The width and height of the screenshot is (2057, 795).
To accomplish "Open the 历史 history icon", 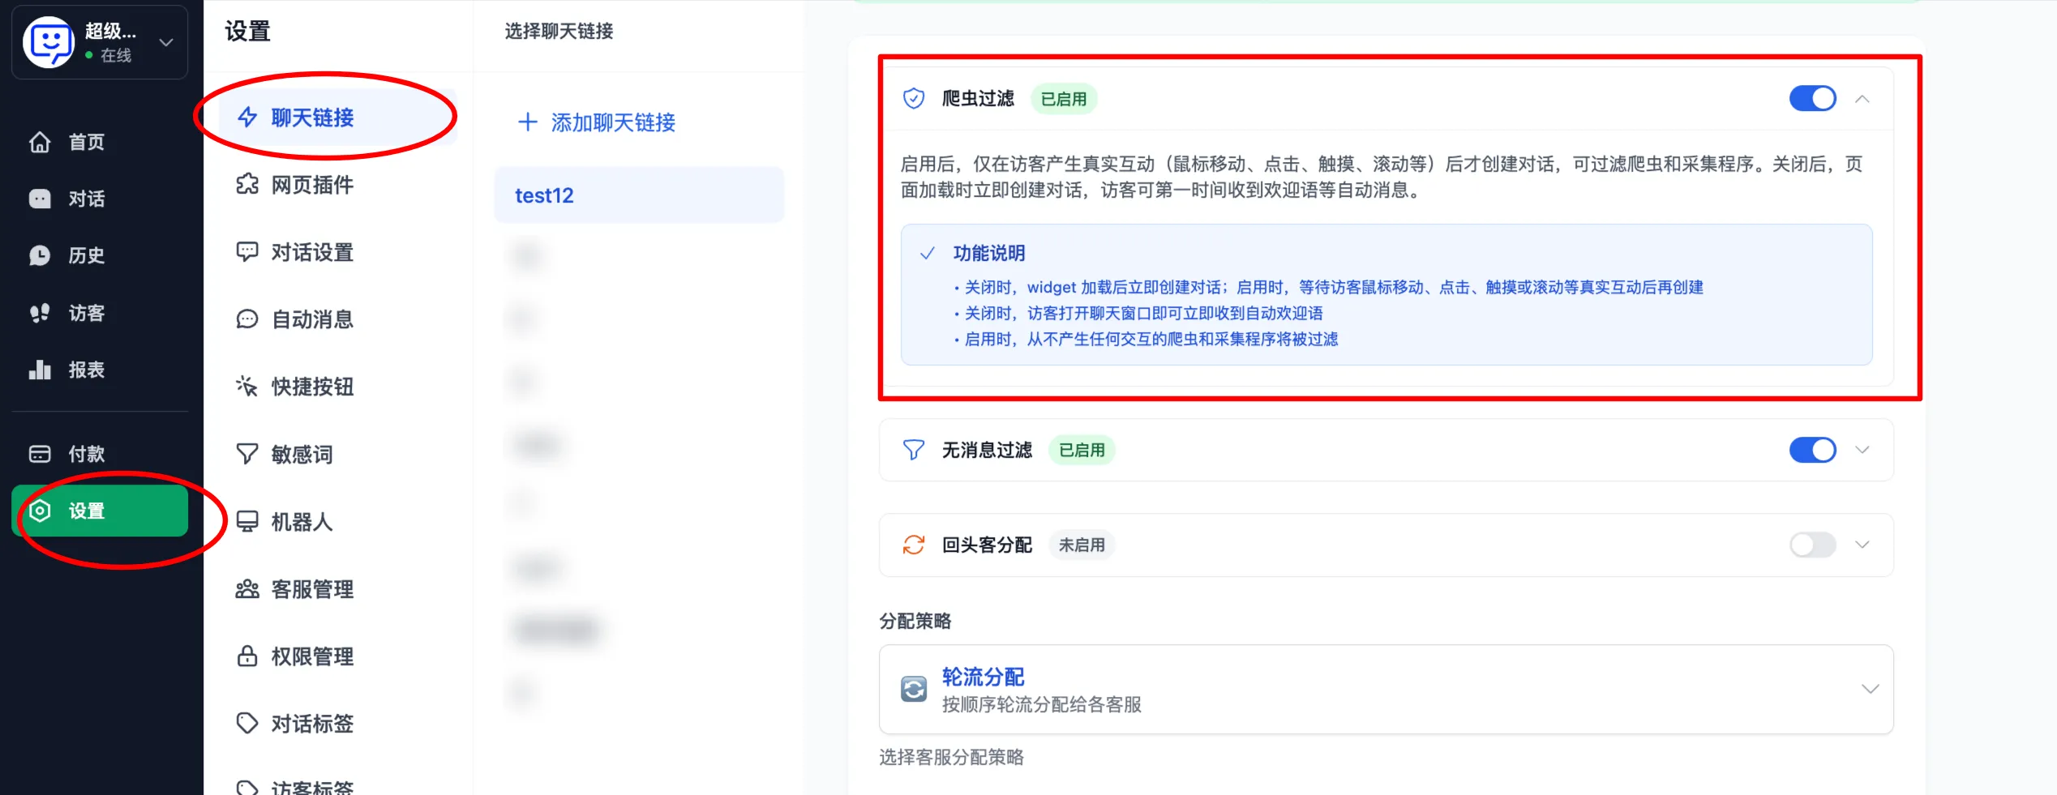I will (41, 255).
